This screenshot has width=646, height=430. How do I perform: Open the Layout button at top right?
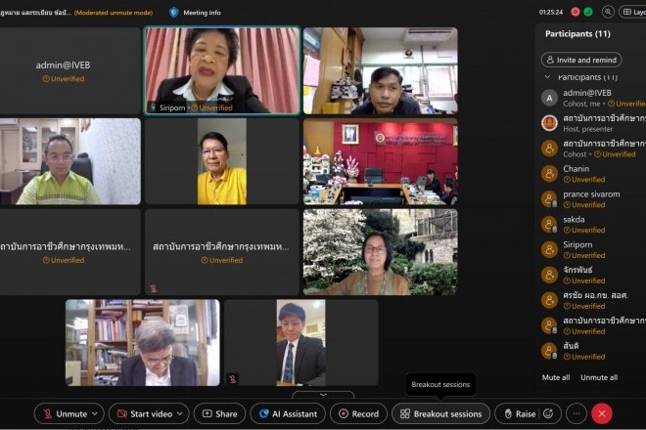click(633, 12)
